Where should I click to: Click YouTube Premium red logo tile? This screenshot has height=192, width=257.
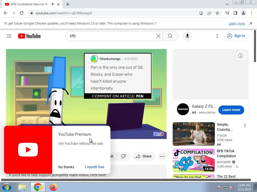click(x=28, y=150)
